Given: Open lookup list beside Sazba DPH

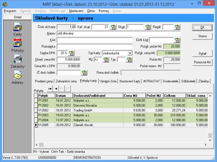Looking at the screenshot, I should (x=71, y=53).
